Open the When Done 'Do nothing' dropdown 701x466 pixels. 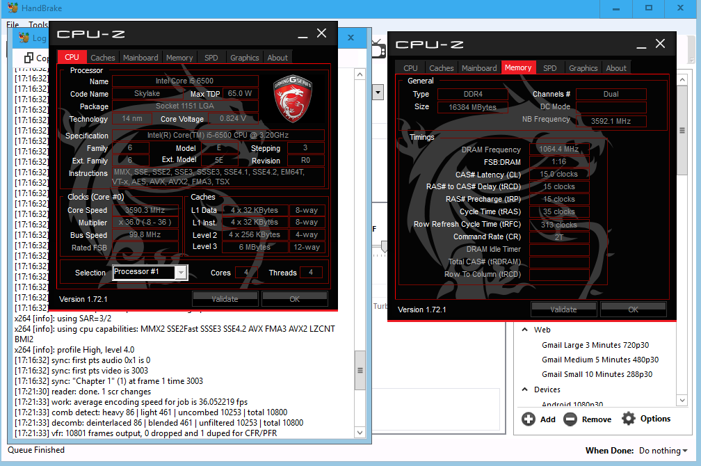tap(663, 451)
